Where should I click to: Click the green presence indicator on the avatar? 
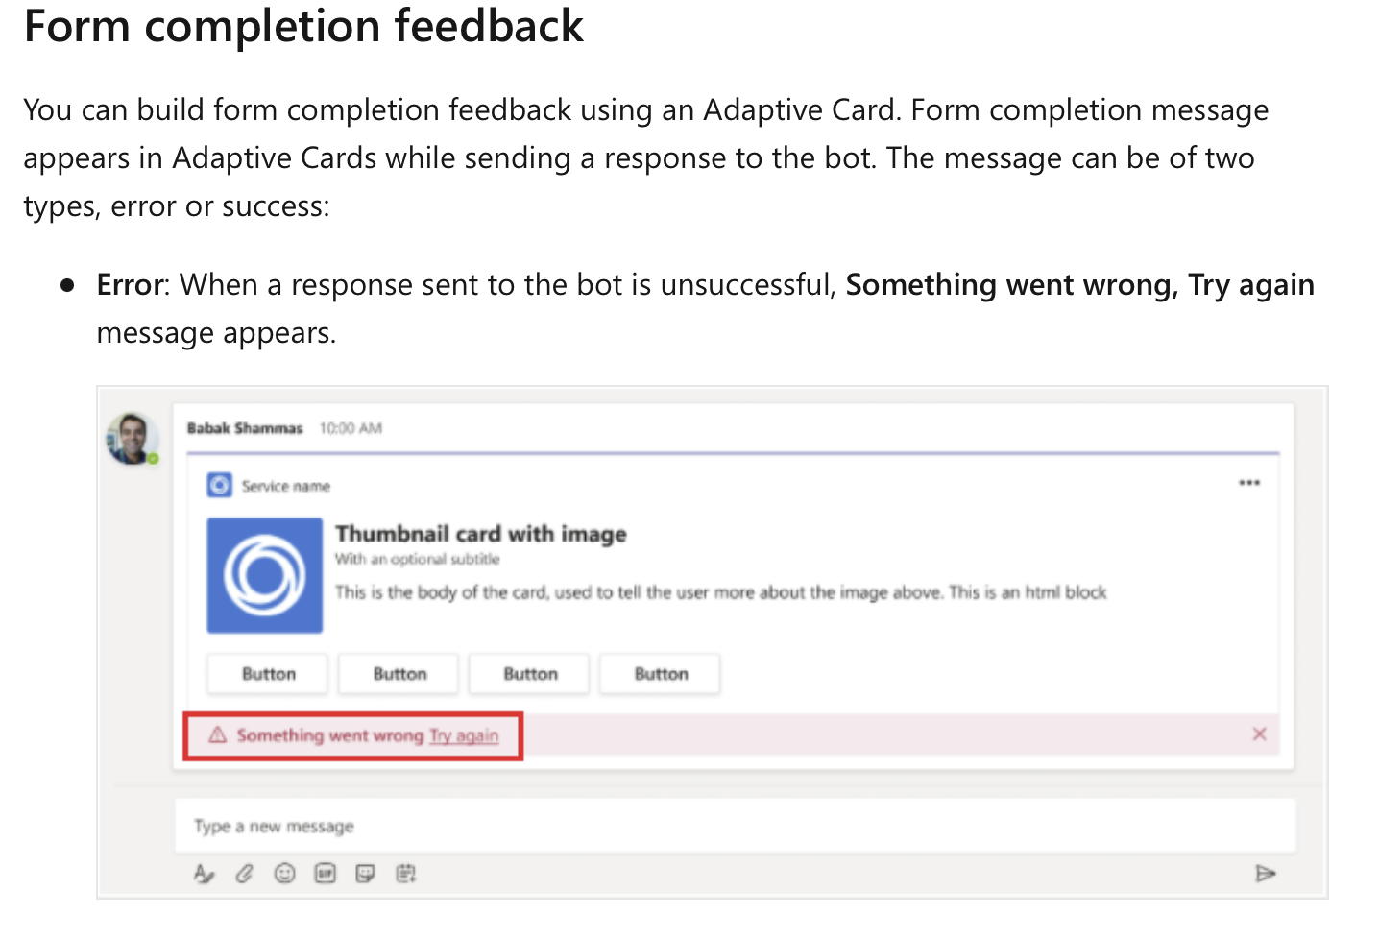152,458
